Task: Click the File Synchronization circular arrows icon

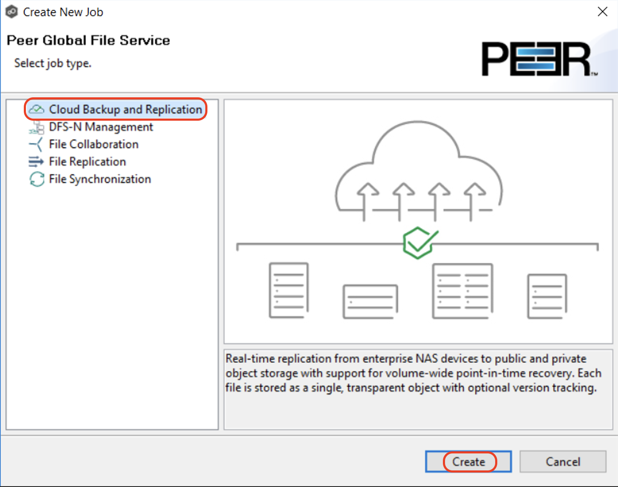Action: pyautogui.click(x=37, y=179)
